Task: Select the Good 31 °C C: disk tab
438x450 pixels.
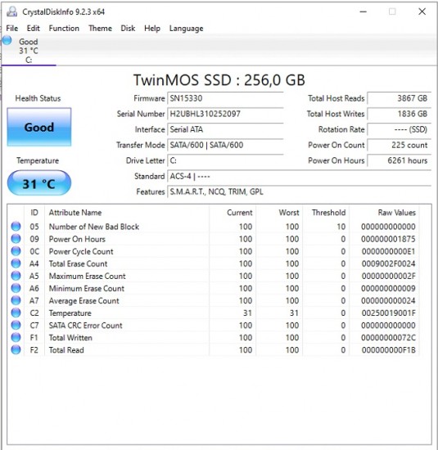Action: pyautogui.click(x=29, y=51)
